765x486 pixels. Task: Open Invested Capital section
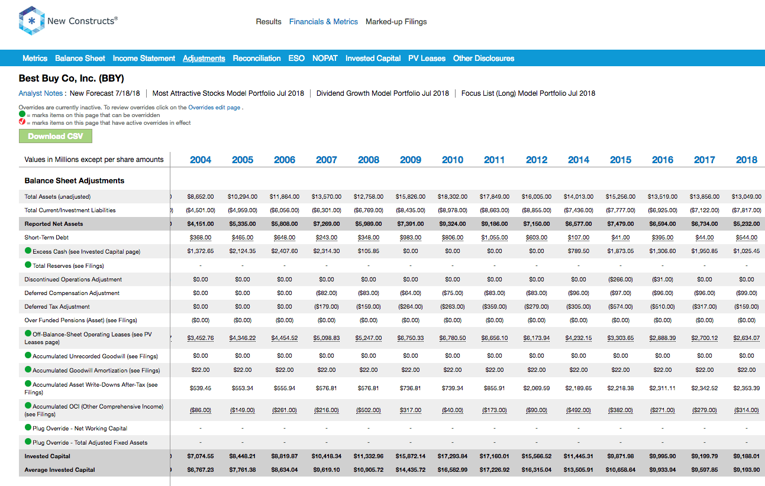point(373,58)
